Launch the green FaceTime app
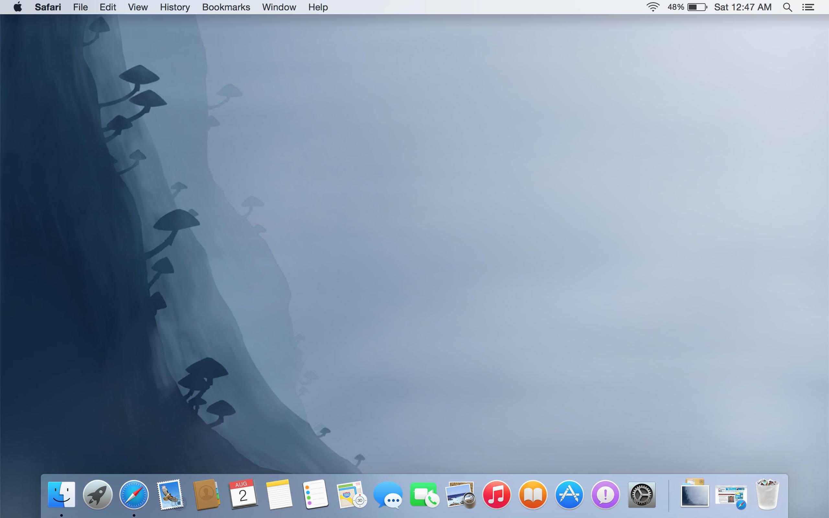Screen dimensions: 829x518 (x=424, y=494)
